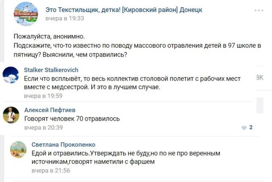Click the heart like icon on Алексей Пефтиев's comment
The width and height of the screenshot is (272, 182).
244,127
